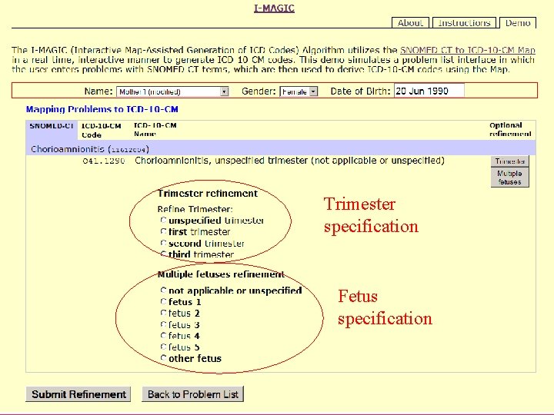Go back to the Problem List
Viewport: 554px width, 415px height.
click(193, 394)
